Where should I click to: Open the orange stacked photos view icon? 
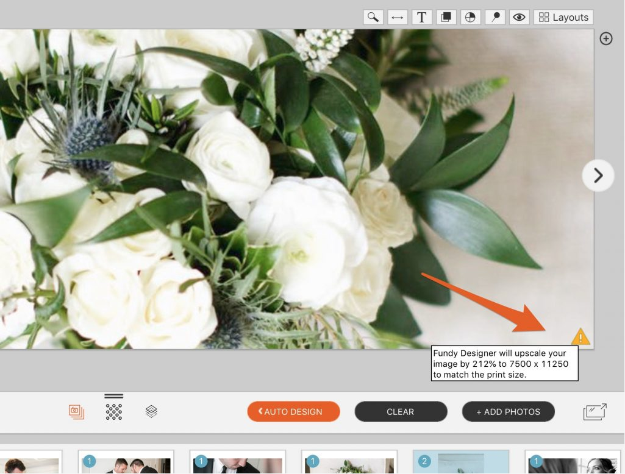point(77,412)
